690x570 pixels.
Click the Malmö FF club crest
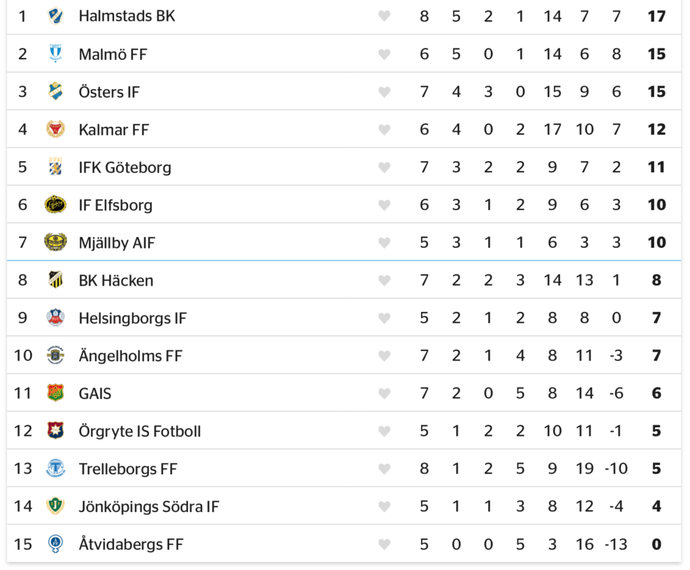[x=55, y=54]
